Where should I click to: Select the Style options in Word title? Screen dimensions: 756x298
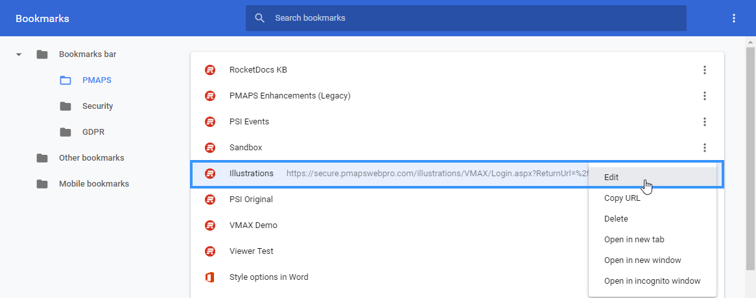269,277
